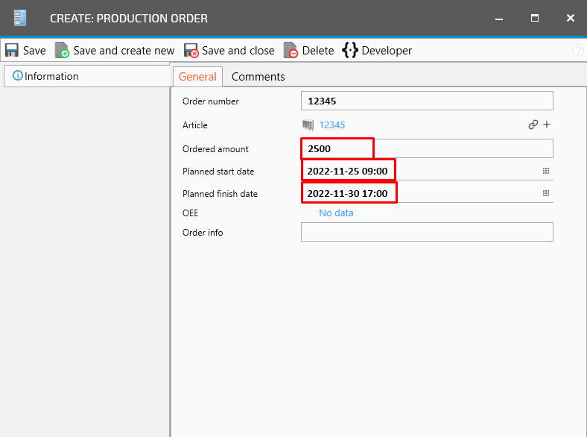The height and width of the screenshot is (437, 587).
Task: Click the barcode icon next to Article
Action: [x=308, y=125]
